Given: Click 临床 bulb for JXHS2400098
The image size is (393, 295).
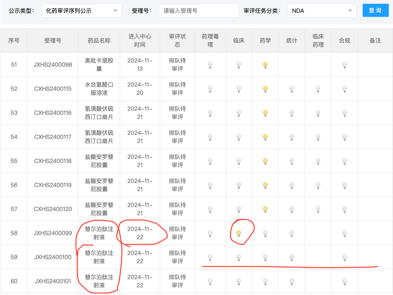Looking at the screenshot, I should (x=239, y=65).
